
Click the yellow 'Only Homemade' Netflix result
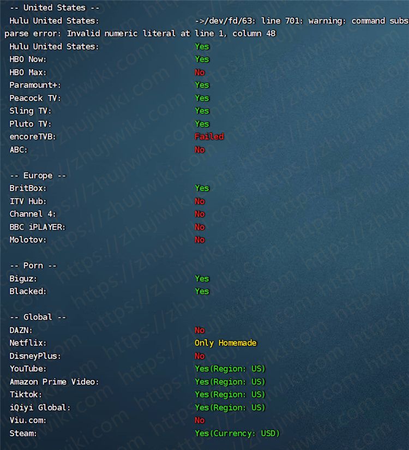226,343
